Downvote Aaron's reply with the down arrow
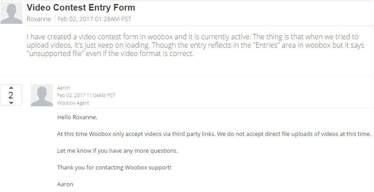 pyautogui.click(x=11, y=103)
